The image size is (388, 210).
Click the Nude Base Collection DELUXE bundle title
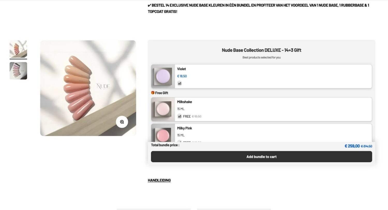coord(261,50)
